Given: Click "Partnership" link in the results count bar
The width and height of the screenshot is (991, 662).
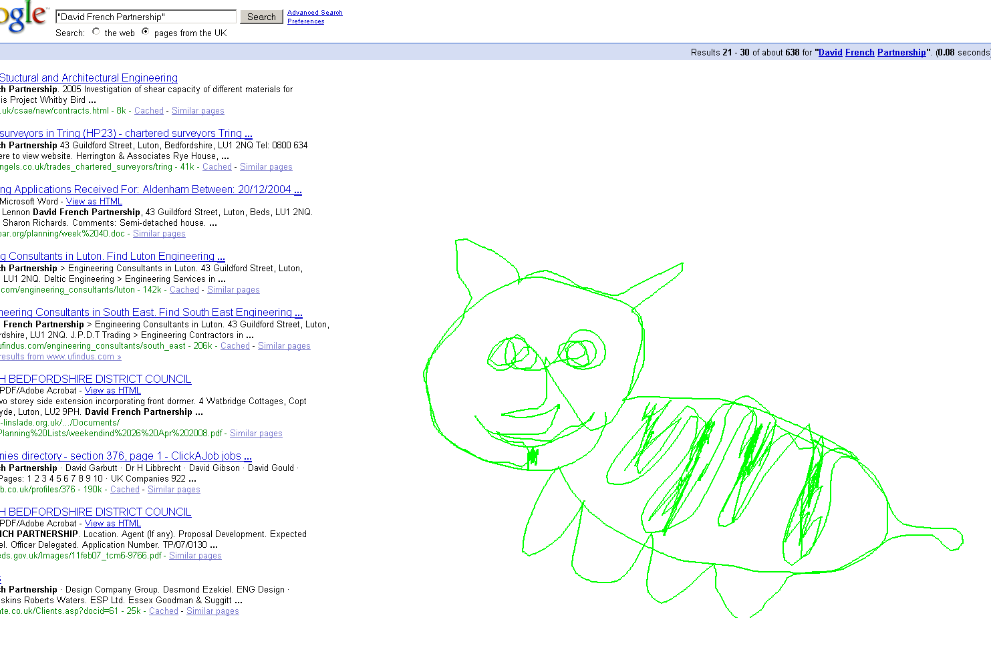Looking at the screenshot, I should pyautogui.click(x=901, y=52).
